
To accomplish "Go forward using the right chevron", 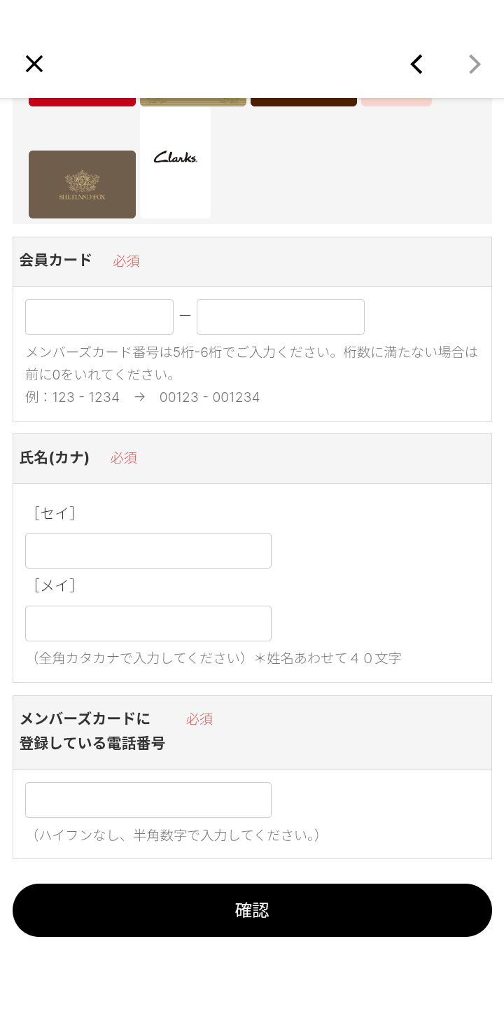I will [475, 64].
